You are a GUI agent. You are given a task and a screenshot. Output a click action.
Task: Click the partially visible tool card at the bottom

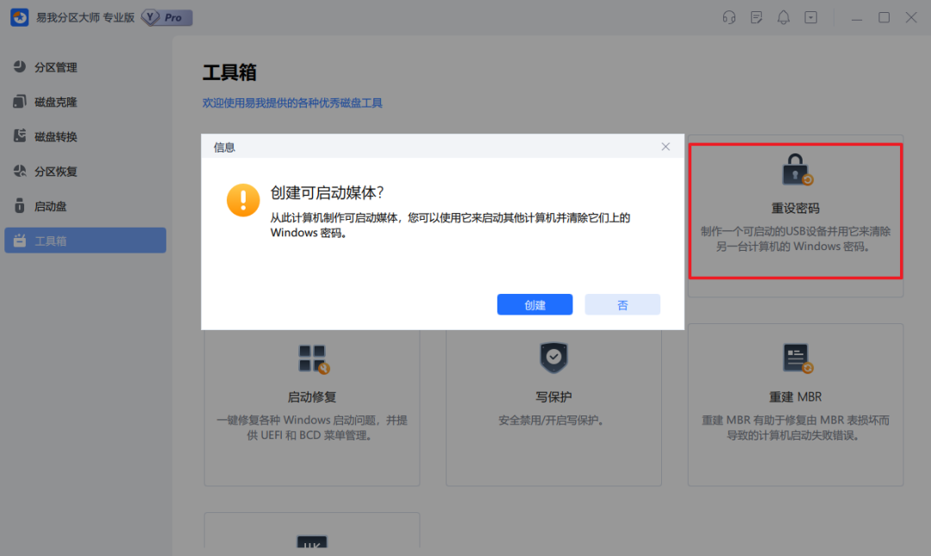click(x=312, y=530)
